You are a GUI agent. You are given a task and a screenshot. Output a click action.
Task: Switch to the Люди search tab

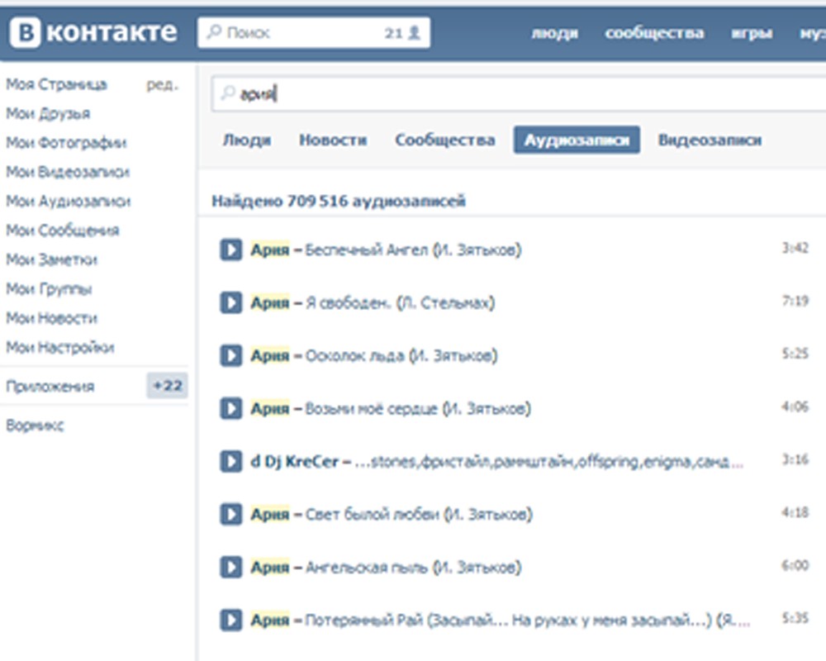[x=246, y=140]
